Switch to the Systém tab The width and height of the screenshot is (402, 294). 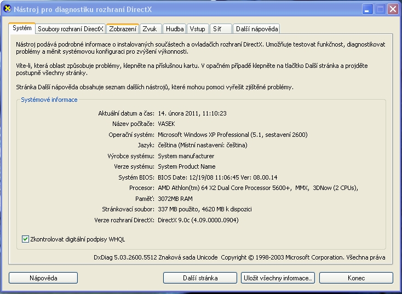[22, 28]
